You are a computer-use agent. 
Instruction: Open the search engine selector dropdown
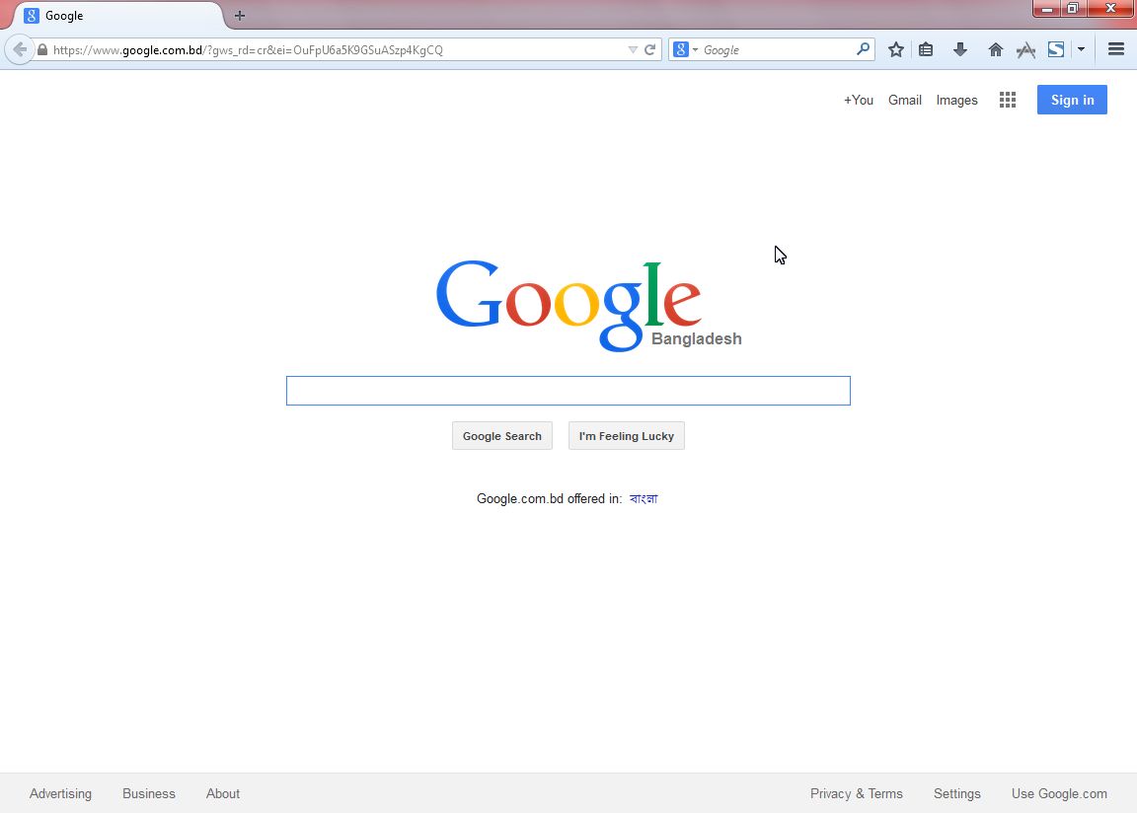(x=685, y=50)
